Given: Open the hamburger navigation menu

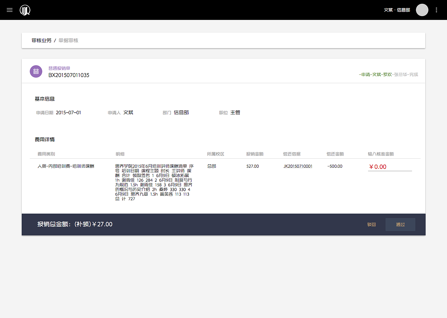Looking at the screenshot, I should [x=10, y=10].
